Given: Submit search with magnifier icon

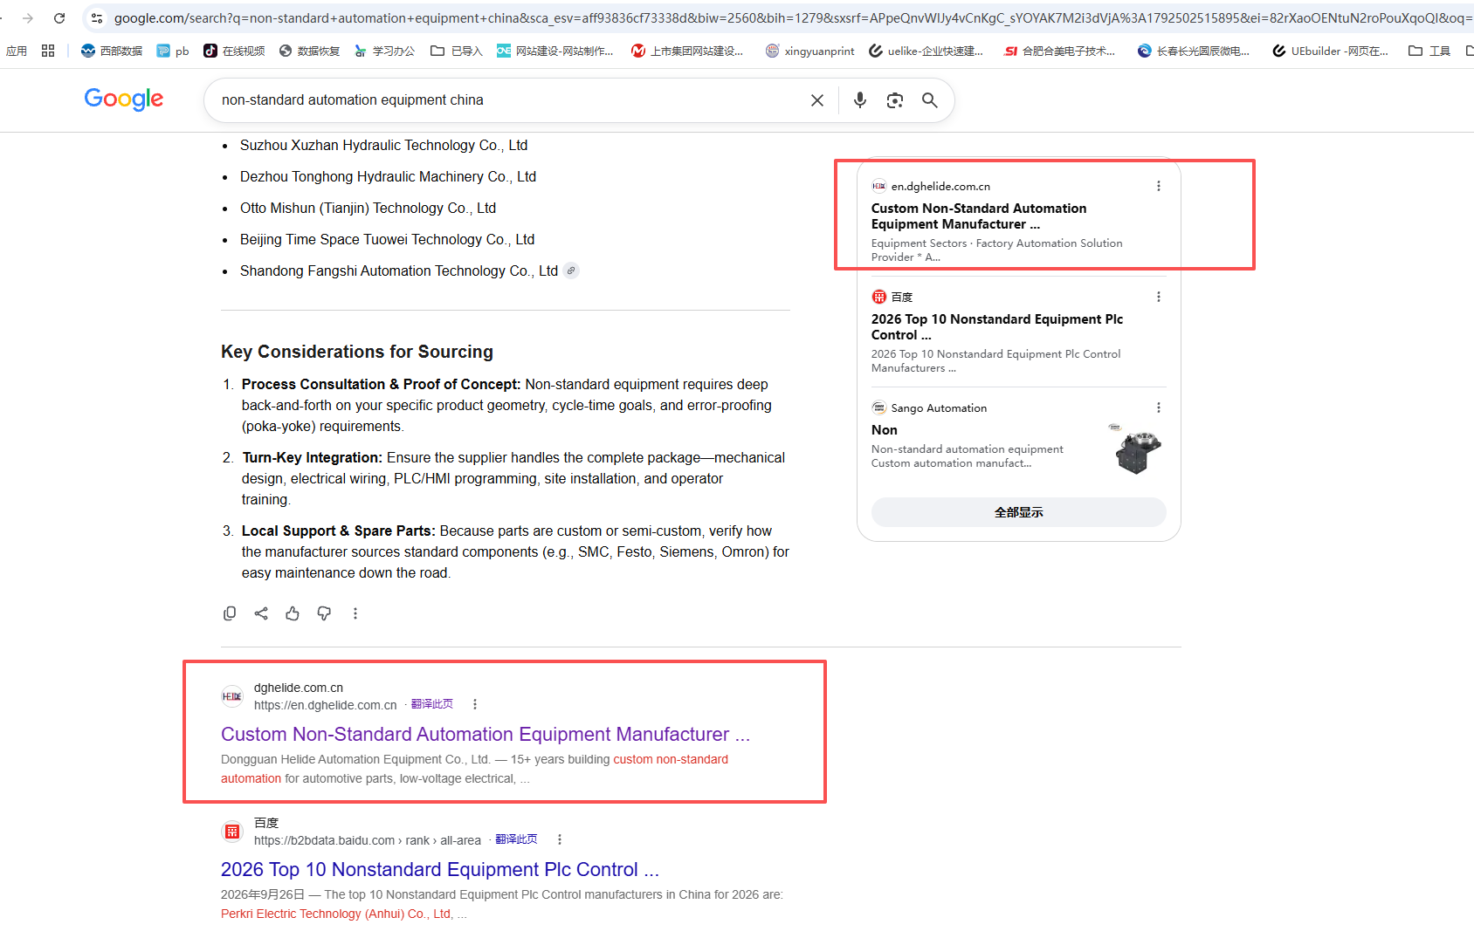Looking at the screenshot, I should pyautogui.click(x=930, y=100).
